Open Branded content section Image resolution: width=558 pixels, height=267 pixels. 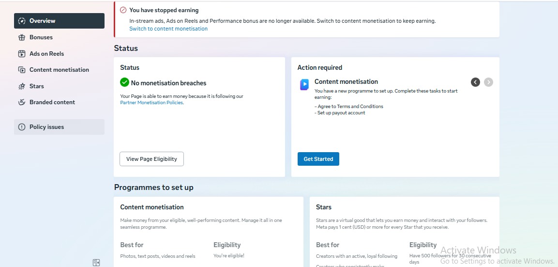click(52, 102)
